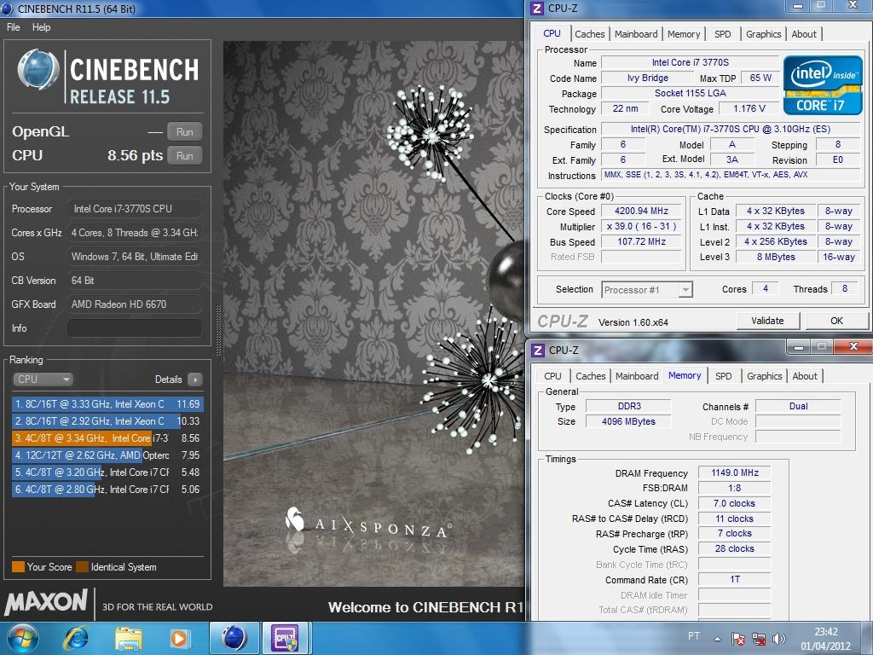
Task: Select ranking row 4 AMD Opteron 7.95
Action: pos(107,455)
